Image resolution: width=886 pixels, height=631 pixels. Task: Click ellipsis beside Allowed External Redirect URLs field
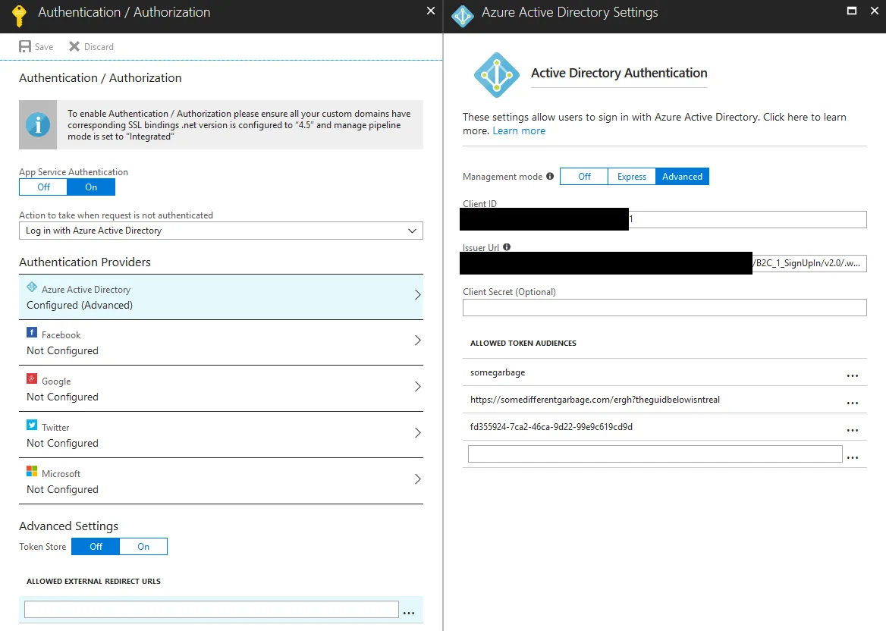point(409,612)
